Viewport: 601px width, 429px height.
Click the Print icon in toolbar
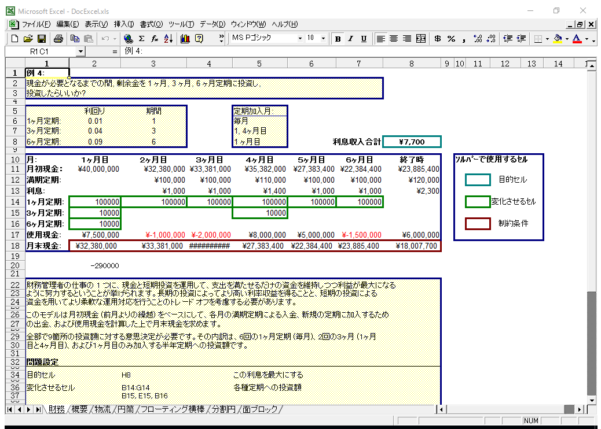pyautogui.click(x=58, y=39)
